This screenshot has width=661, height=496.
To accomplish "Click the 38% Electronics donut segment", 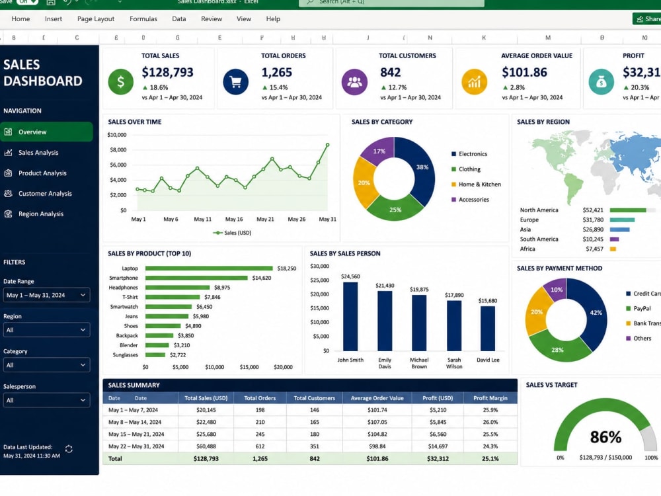I will coord(422,168).
